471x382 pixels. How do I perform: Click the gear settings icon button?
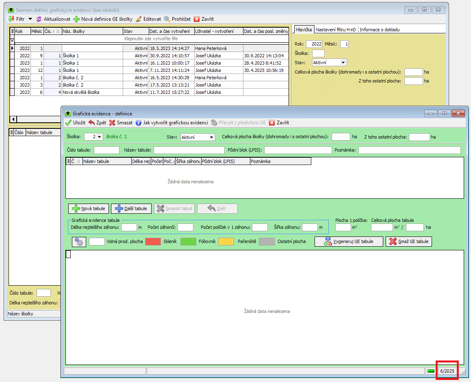(x=79, y=241)
